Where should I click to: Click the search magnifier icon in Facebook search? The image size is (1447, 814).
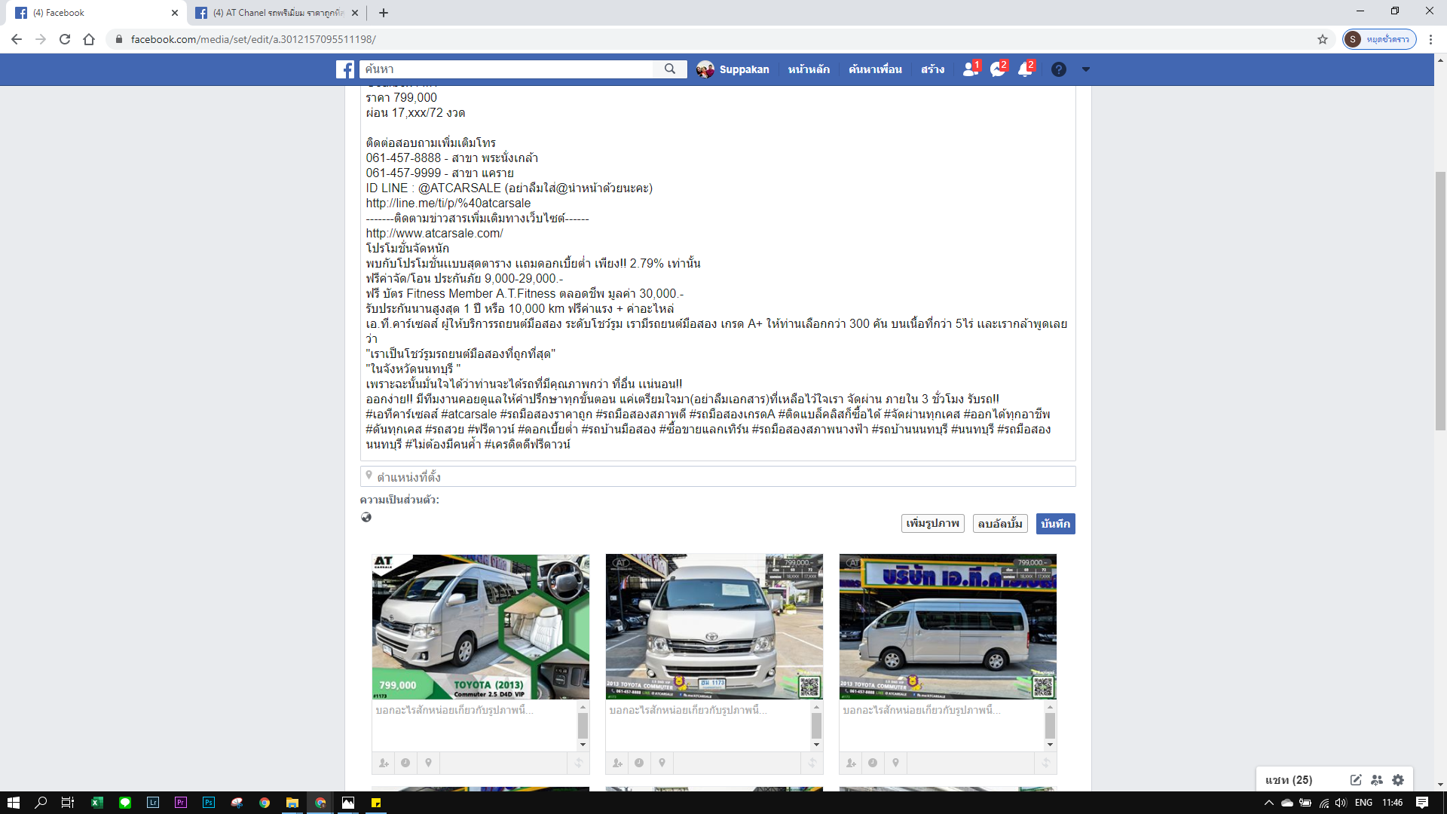point(670,69)
